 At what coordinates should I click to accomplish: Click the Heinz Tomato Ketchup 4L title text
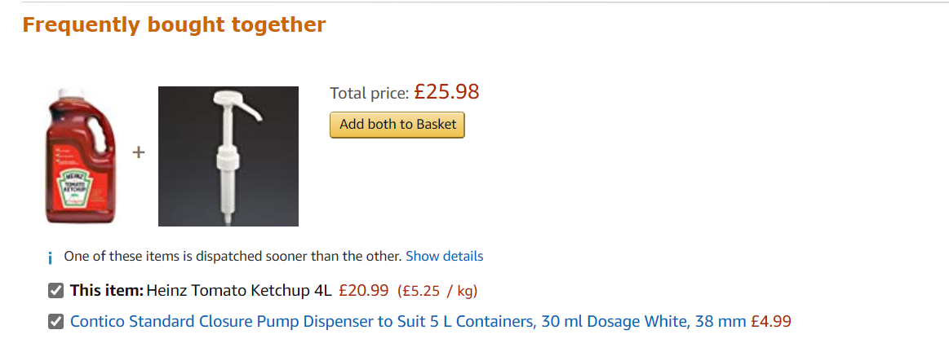pyautogui.click(x=239, y=290)
